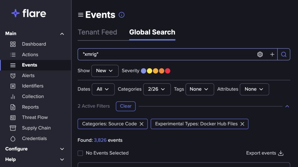Image resolution: width=298 pixels, height=167 pixels.
Task: Click the plus icon in search bar
Action: (272, 54)
